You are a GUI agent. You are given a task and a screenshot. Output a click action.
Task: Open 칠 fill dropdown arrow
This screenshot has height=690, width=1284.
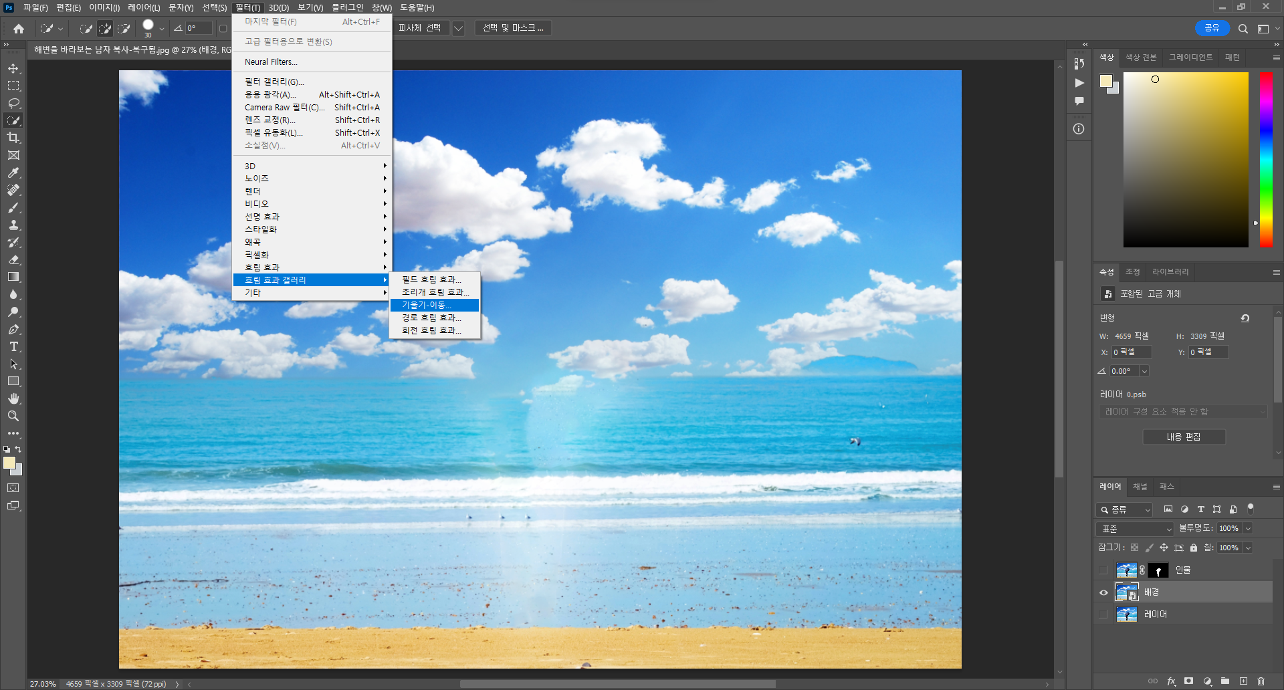click(1248, 548)
